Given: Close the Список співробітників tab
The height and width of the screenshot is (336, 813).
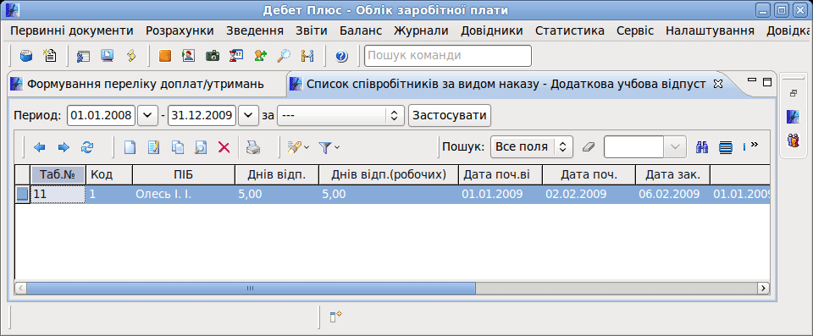Looking at the screenshot, I should pyautogui.click(x=718, y=84).
